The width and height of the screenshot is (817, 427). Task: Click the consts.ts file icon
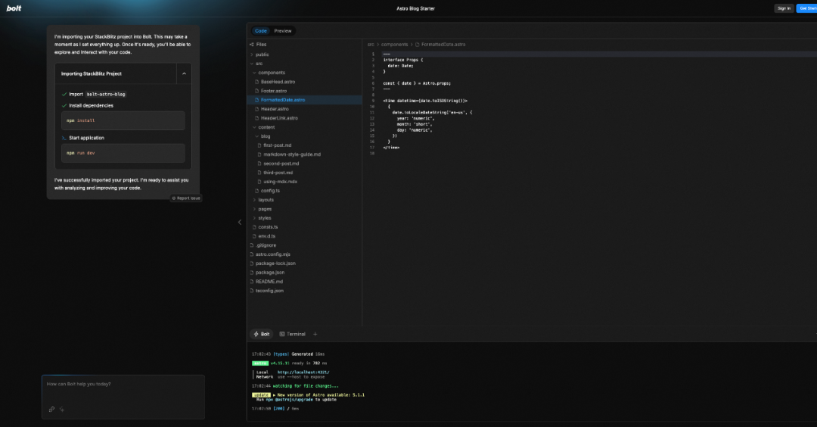click(254, 227)
